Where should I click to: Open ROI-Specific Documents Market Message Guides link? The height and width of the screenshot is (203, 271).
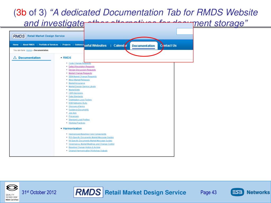tap(91, 137)
